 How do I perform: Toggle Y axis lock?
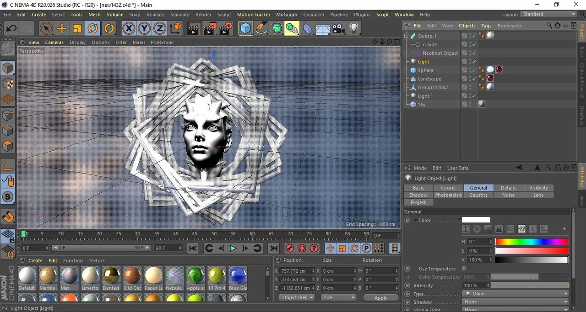coord(145,28)
